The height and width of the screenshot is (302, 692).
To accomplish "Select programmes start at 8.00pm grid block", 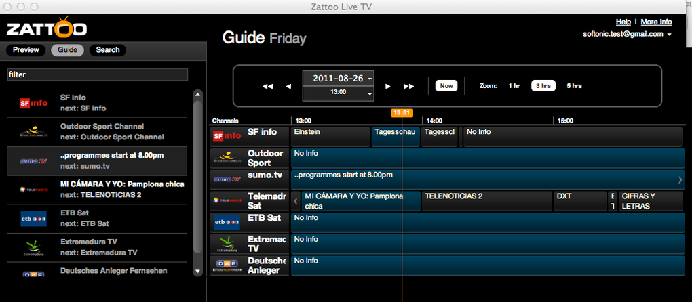I will pyautogui.click(x=488, y=179).
